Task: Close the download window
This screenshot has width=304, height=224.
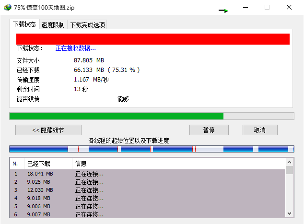Action: click(x=289, y=7)
